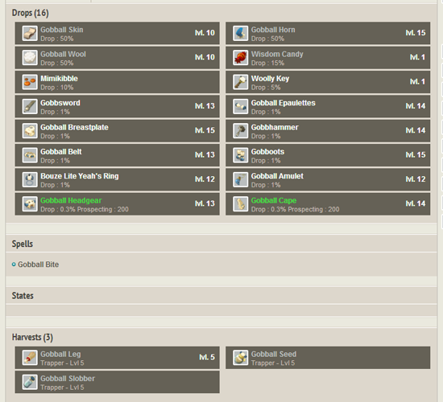Image resolution: width=443 pixels, height=402 pixels.
Task: Click the Gobboots item name
Action: pos(267,151)
